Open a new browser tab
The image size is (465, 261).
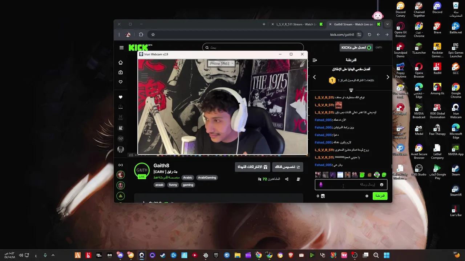pyautogui.click(x=264, y=24)
